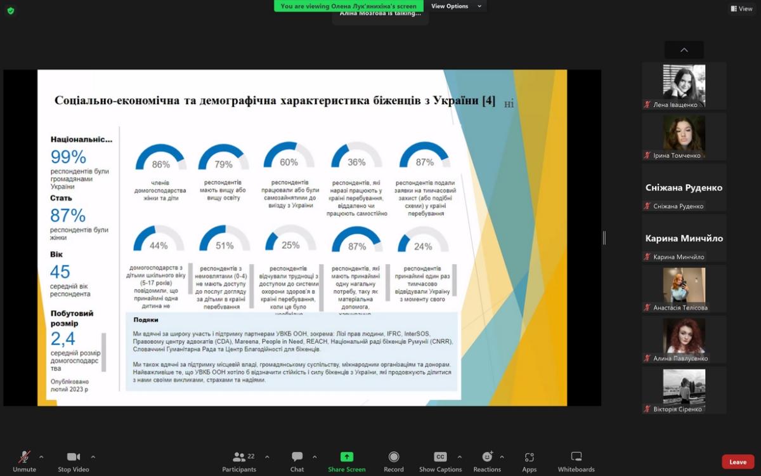Select Ірина Томченко's video thumbnail
The image size is (761, 476).
pos(684,136)
